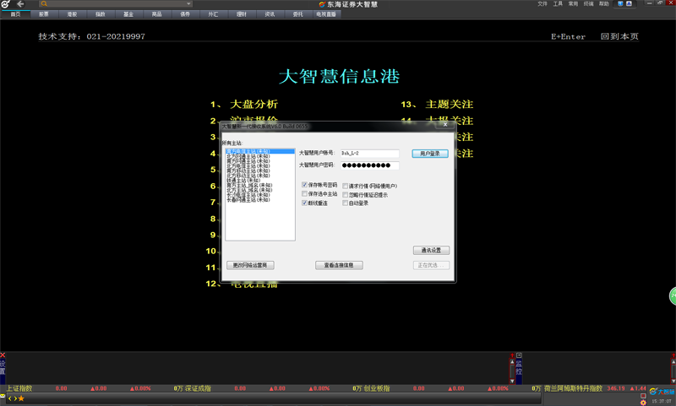Viewport: 676px width, 406px height.
Task: Switch to the 股票 tab
Action: 43,14
